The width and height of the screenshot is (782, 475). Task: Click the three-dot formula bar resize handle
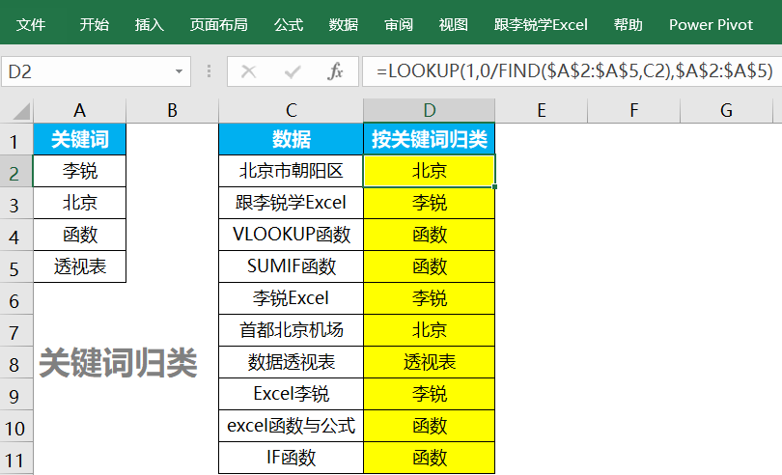209,71
